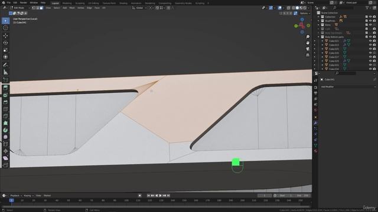Screen dimensions: 378x212
Task: Click the Move View hand icon
Action: [308, 43]
